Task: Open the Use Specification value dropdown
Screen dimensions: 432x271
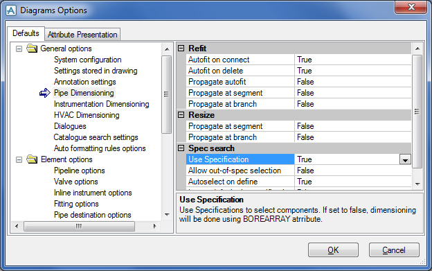Action: tap(405, 159)
